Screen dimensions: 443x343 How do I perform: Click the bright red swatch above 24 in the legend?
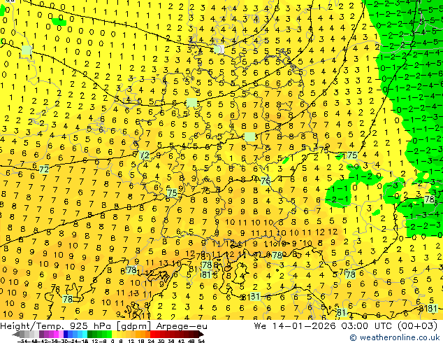coord(152,335)
